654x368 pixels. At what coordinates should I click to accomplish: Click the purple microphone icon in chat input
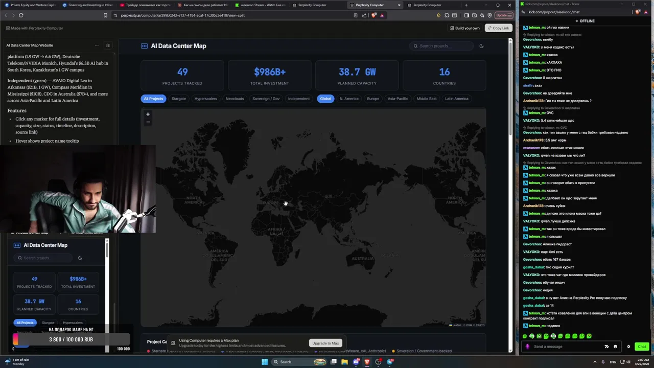coord(527,347)
